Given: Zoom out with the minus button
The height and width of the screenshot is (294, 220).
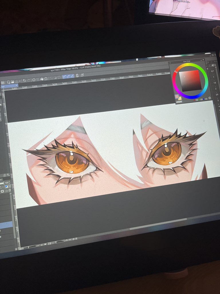Looking at the screenshot, I should [38, 246].
